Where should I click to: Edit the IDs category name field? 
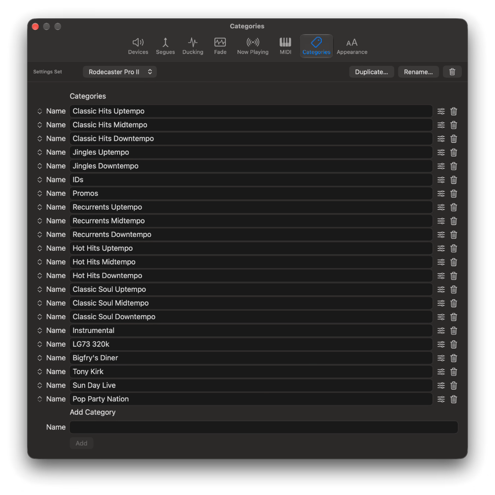click(251, 180)
